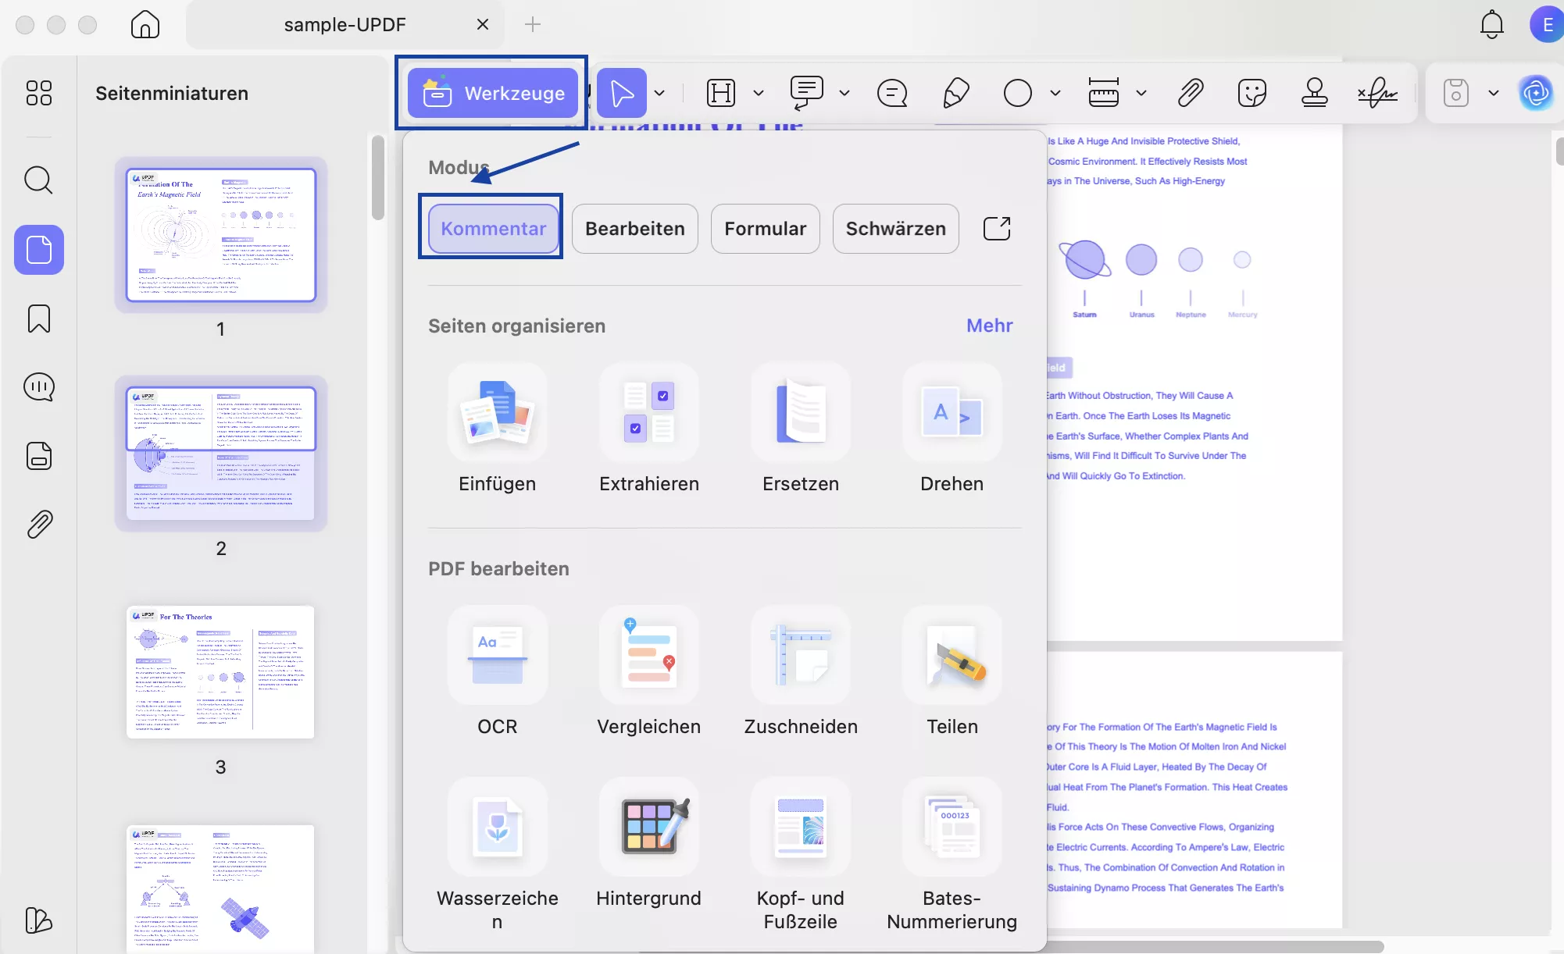
Task: Switch mode to Bearbeiten
Action: click(x=634, y=229)
